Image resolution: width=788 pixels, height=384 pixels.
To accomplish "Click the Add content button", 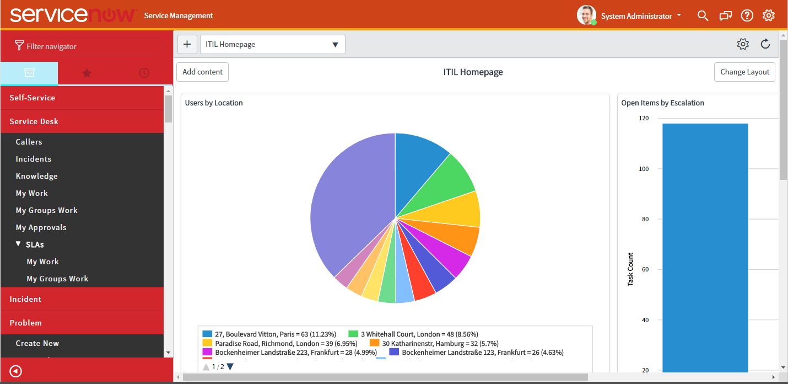I will coord(202,72).
